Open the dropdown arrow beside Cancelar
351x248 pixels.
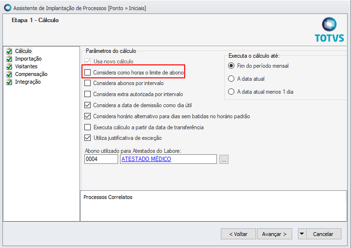[302, 234]
